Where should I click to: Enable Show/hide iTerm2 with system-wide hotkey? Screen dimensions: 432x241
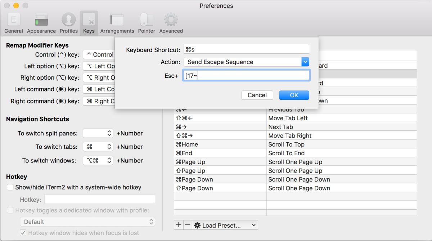[10, 187]
